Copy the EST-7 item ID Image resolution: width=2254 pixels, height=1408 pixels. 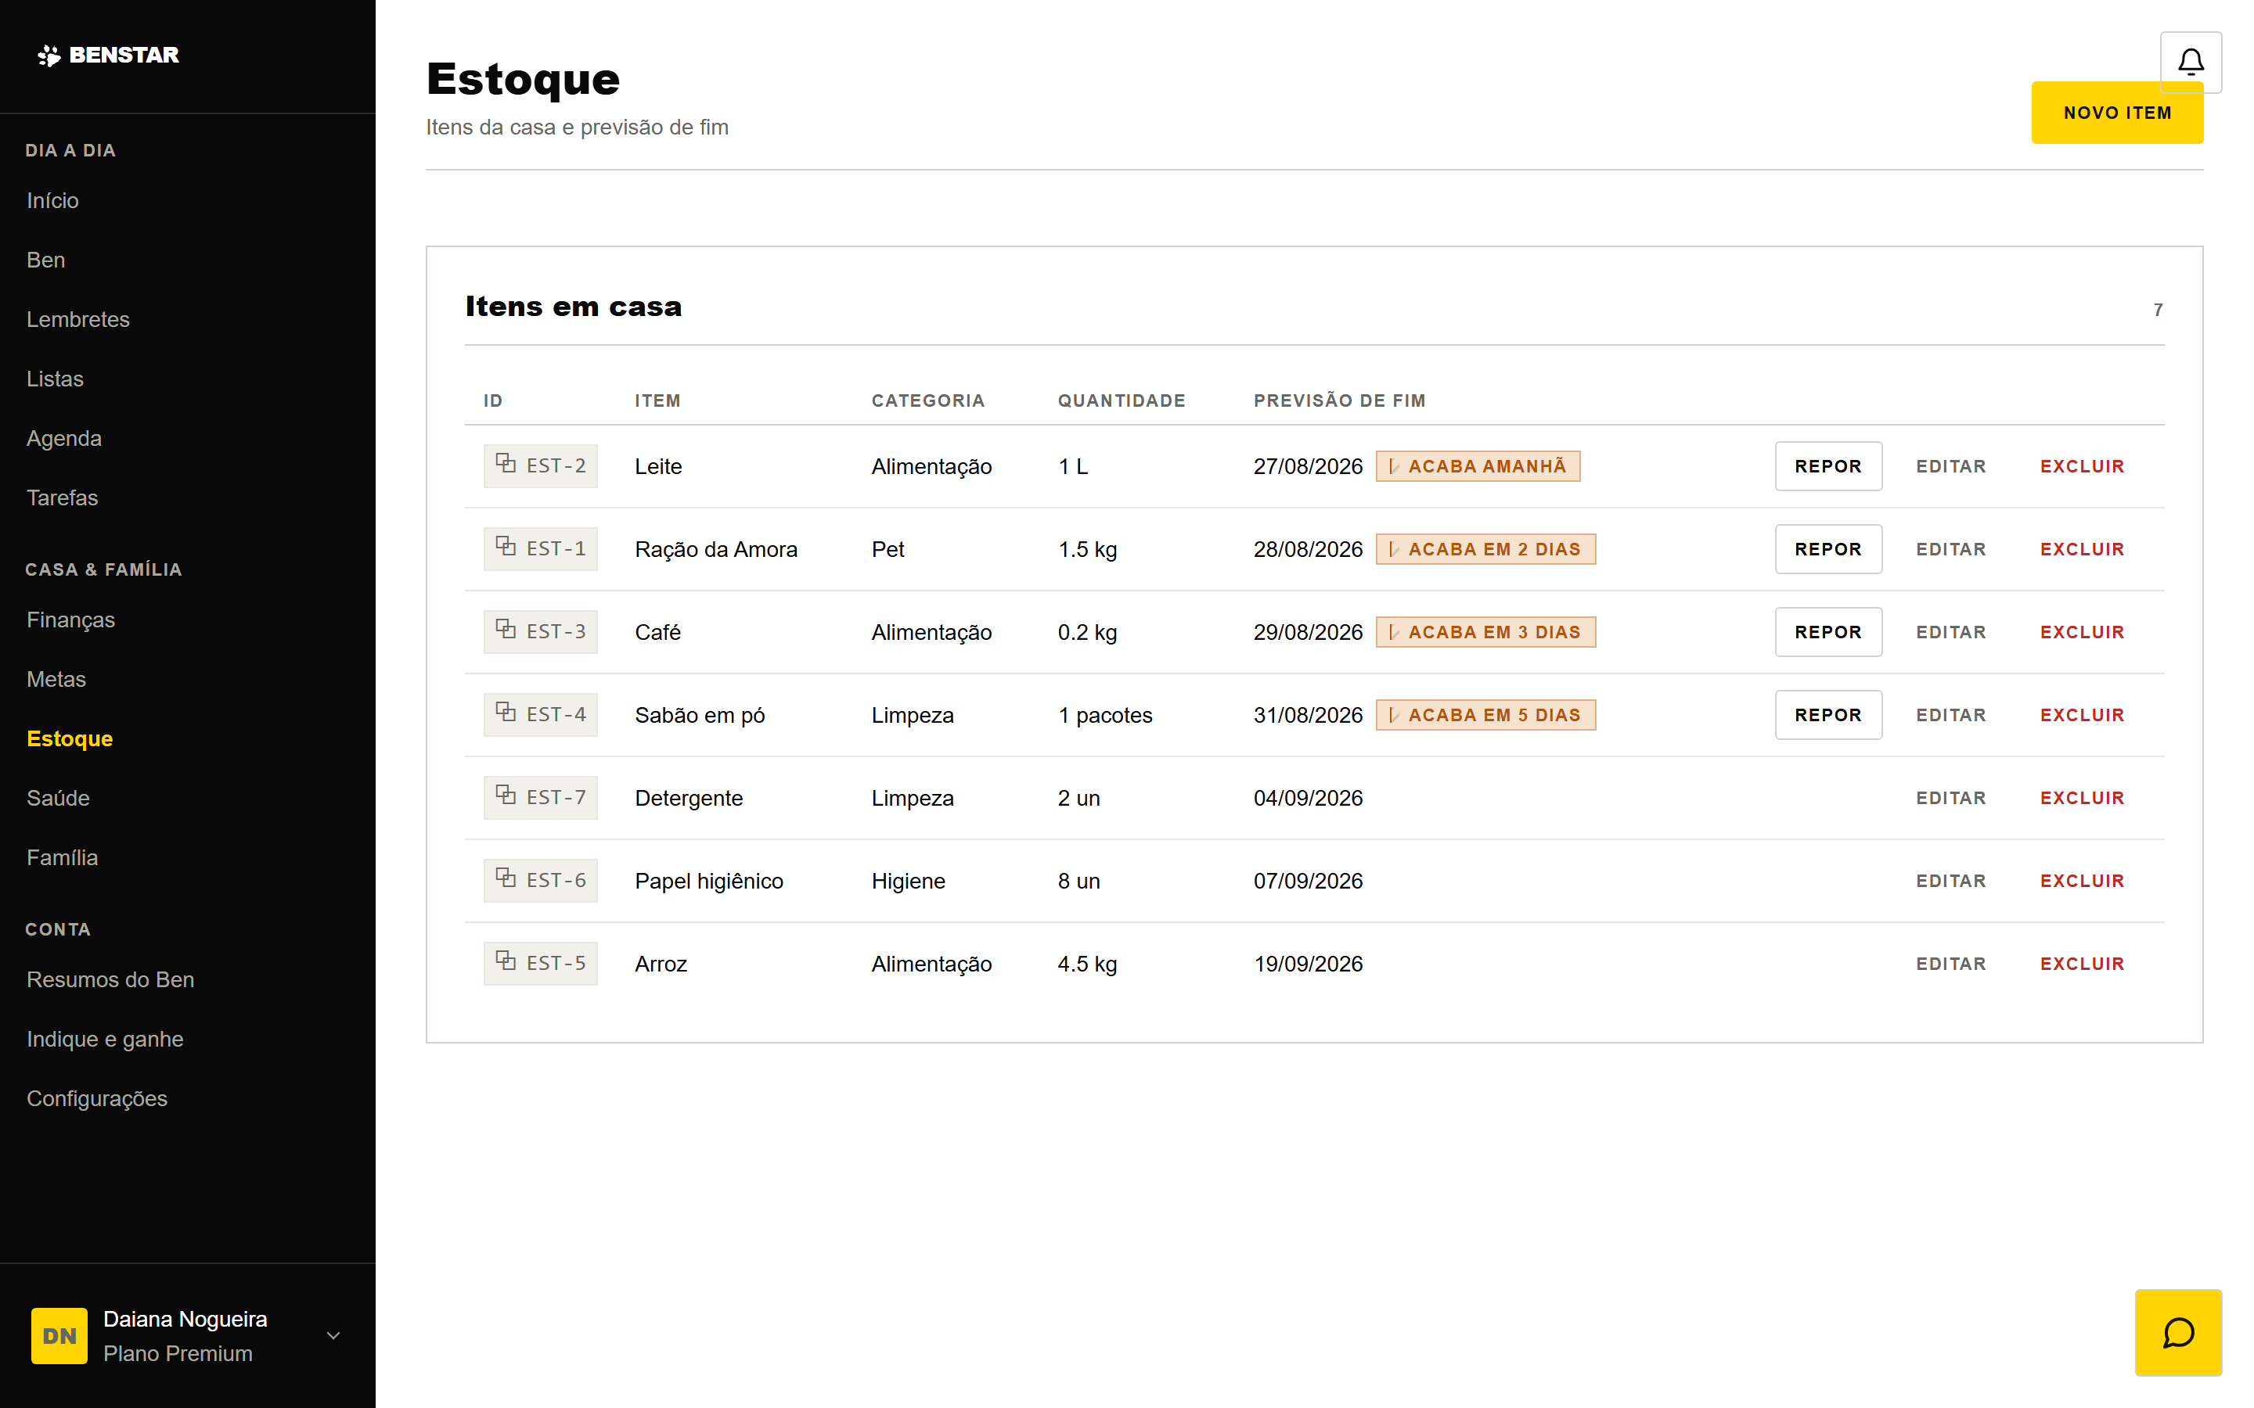[x=540, y=797]
